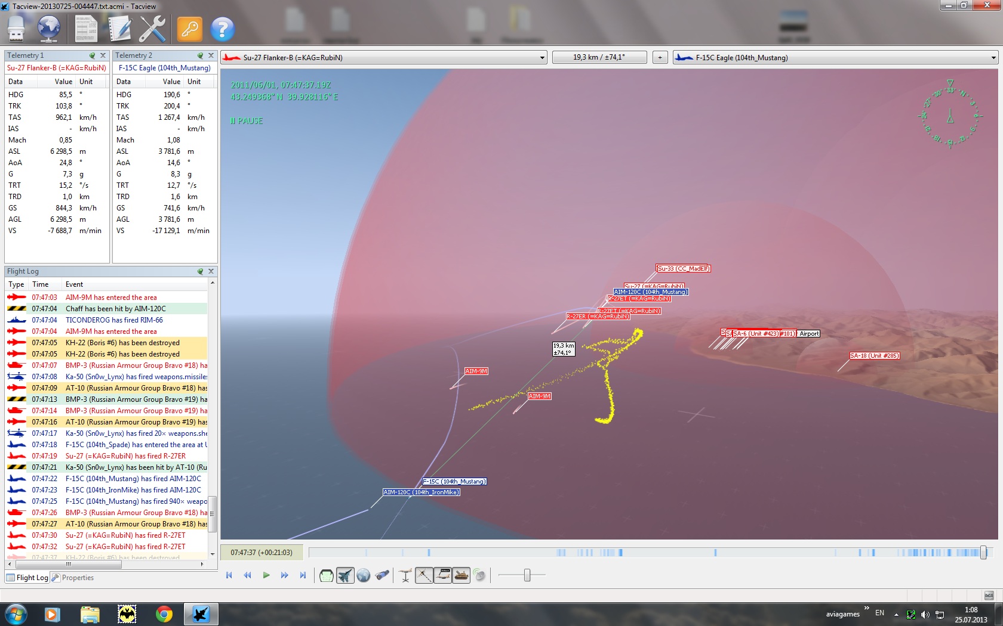The image size is (1003, 626).
Task: Click the Su-33 (CC_MadElf) label in 3D view
Action: tap(684, 269)
